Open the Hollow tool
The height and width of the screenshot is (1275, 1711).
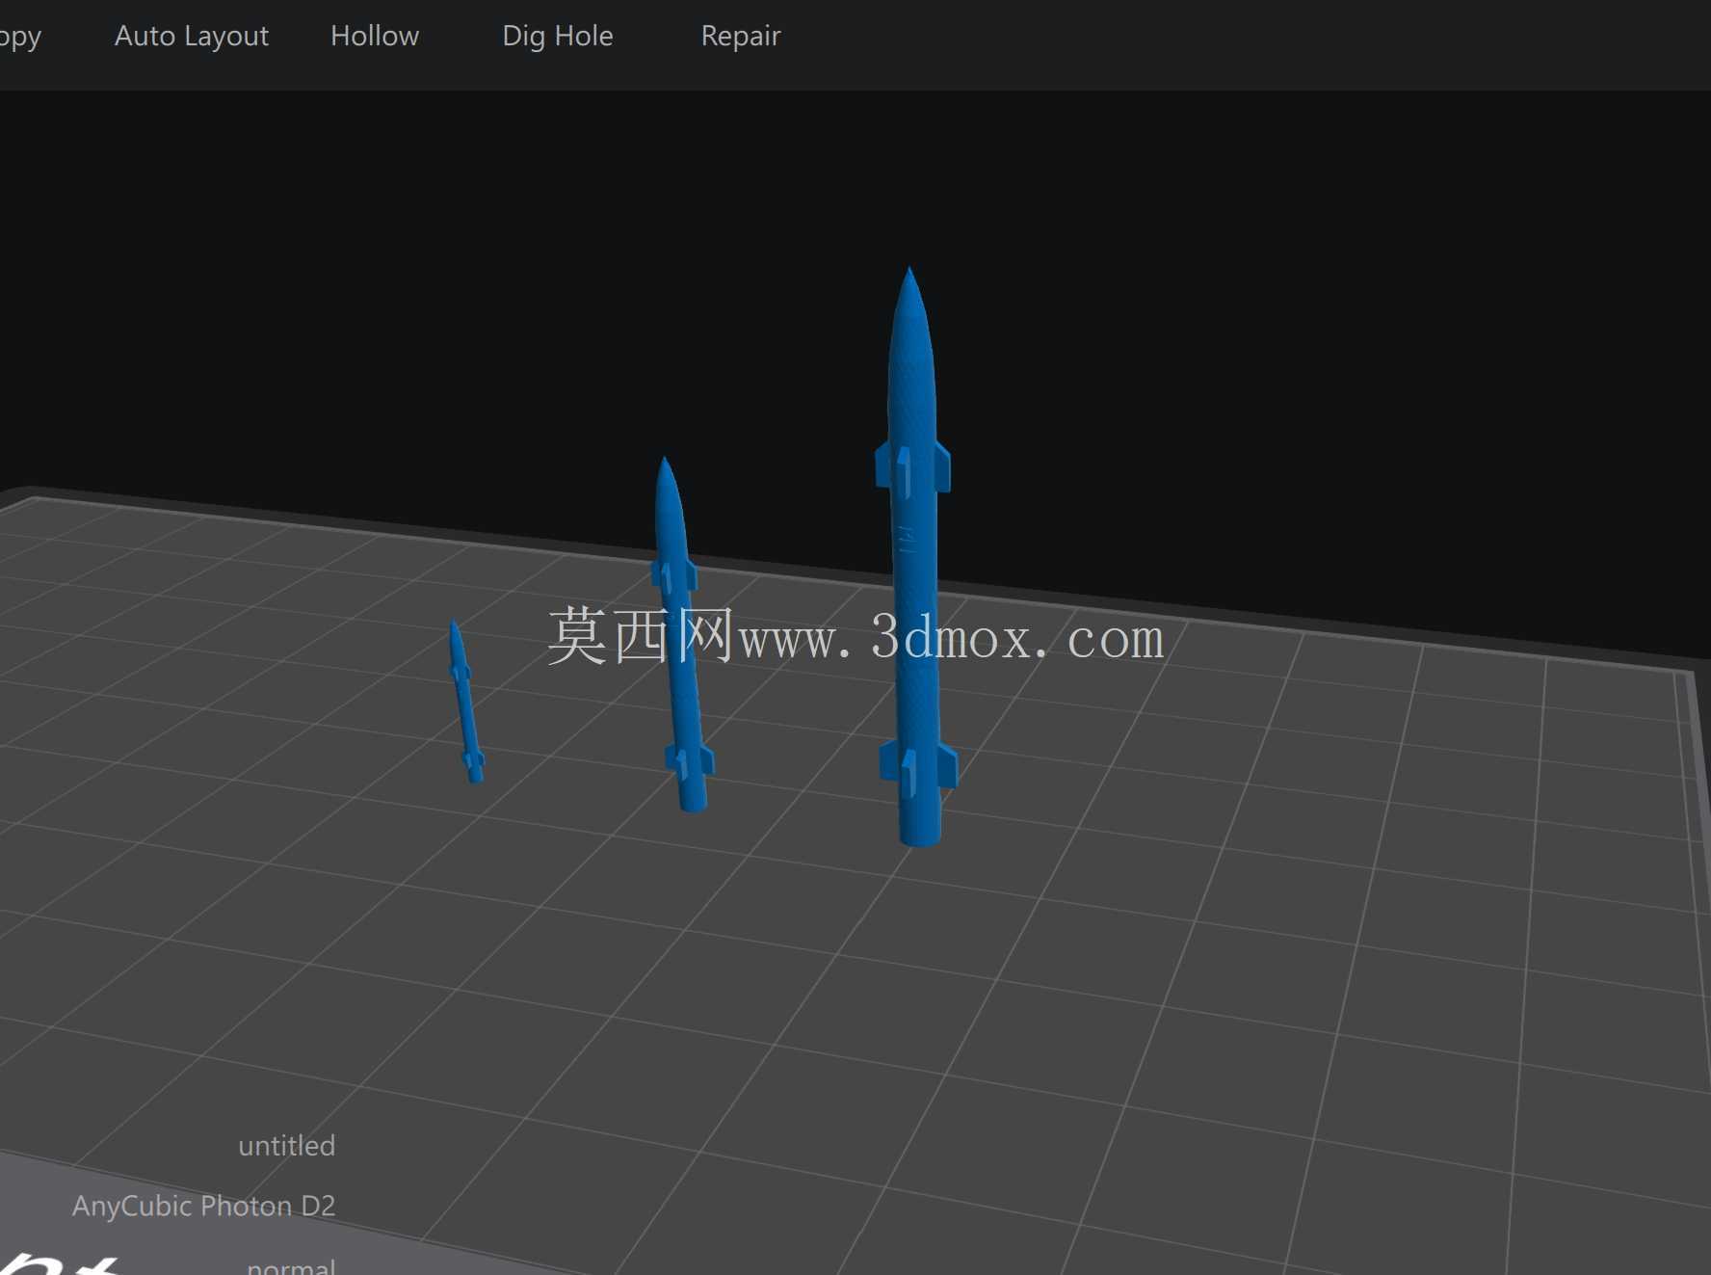(x=375, y=36)
